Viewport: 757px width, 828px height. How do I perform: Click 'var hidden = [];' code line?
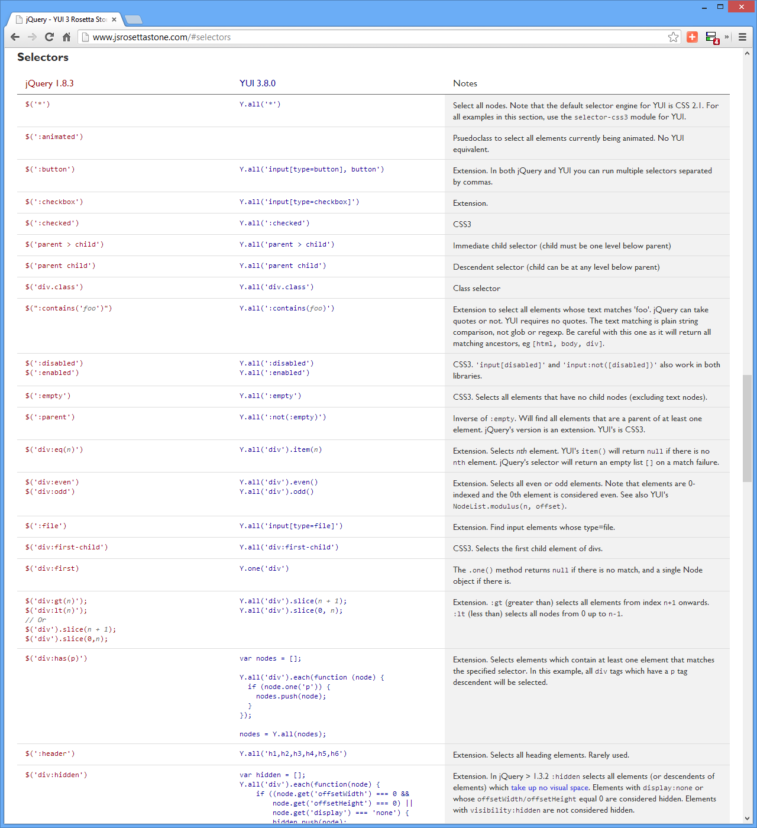pos(273,775)
